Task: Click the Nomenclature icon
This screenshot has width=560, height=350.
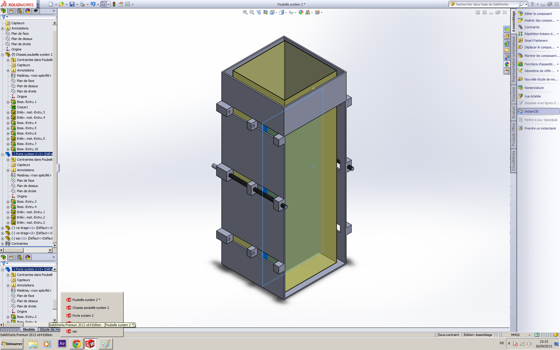Action: click(520, 87)
